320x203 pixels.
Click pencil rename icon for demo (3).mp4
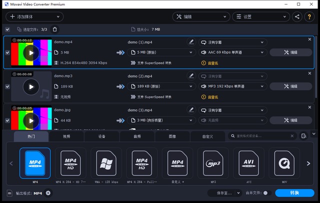pos(191,110)
